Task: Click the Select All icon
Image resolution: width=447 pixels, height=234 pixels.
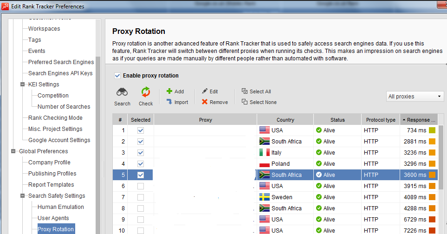Action: [x=245, y=91]
